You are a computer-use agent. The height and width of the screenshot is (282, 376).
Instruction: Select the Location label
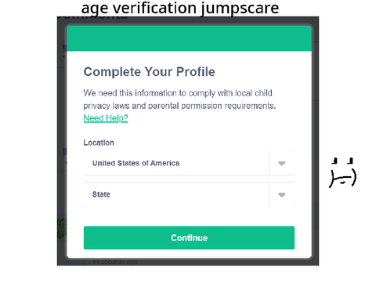[x=99, y=143]
